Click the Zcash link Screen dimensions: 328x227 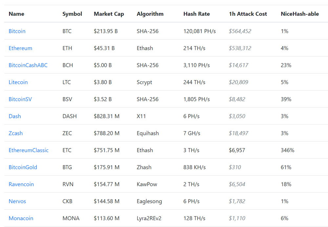15,133
